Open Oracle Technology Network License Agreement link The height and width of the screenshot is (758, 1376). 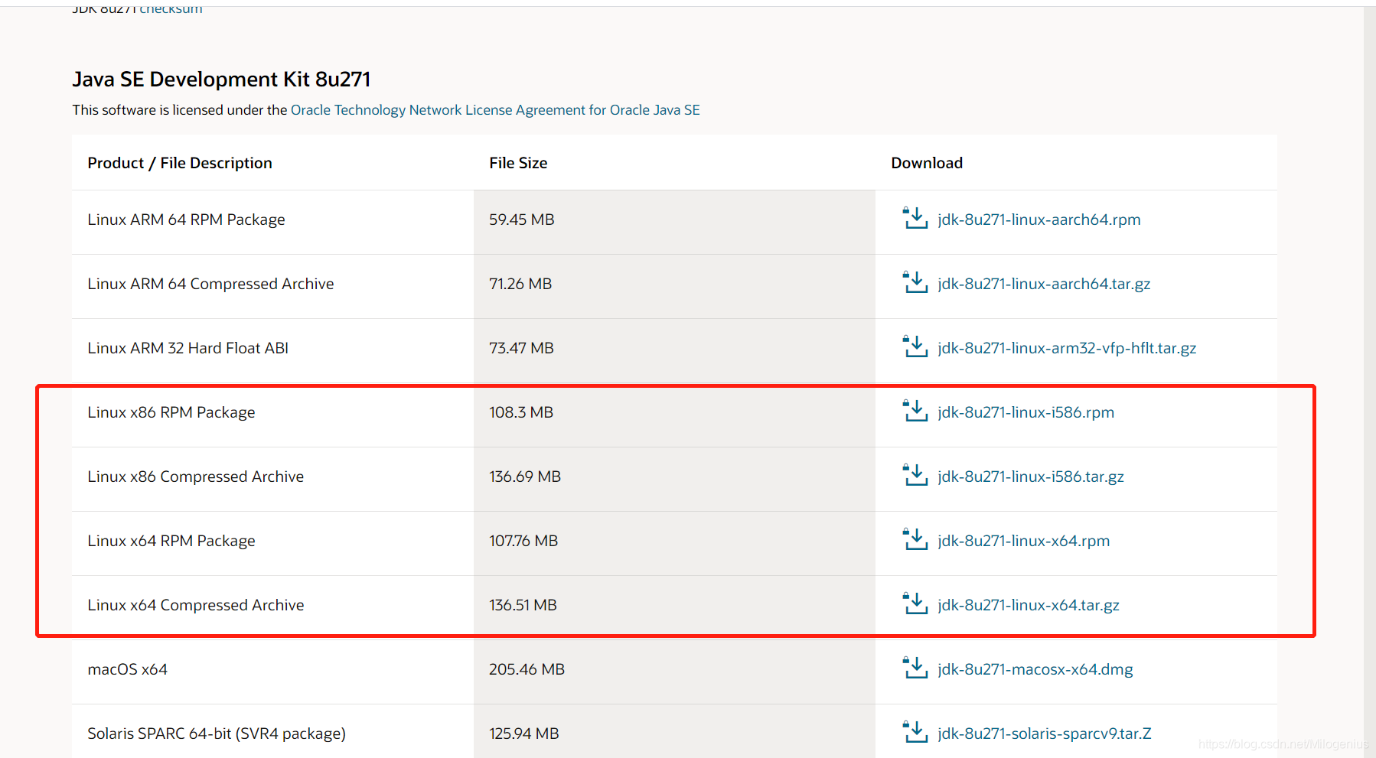pos(495,110)
